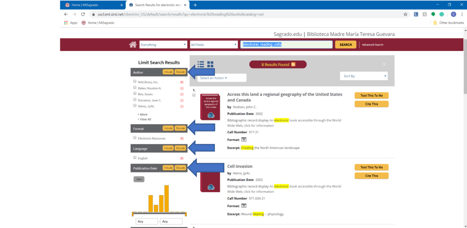Enable the English language filter
This screenshot has height=228, width=467.
(x=135, y=158)
